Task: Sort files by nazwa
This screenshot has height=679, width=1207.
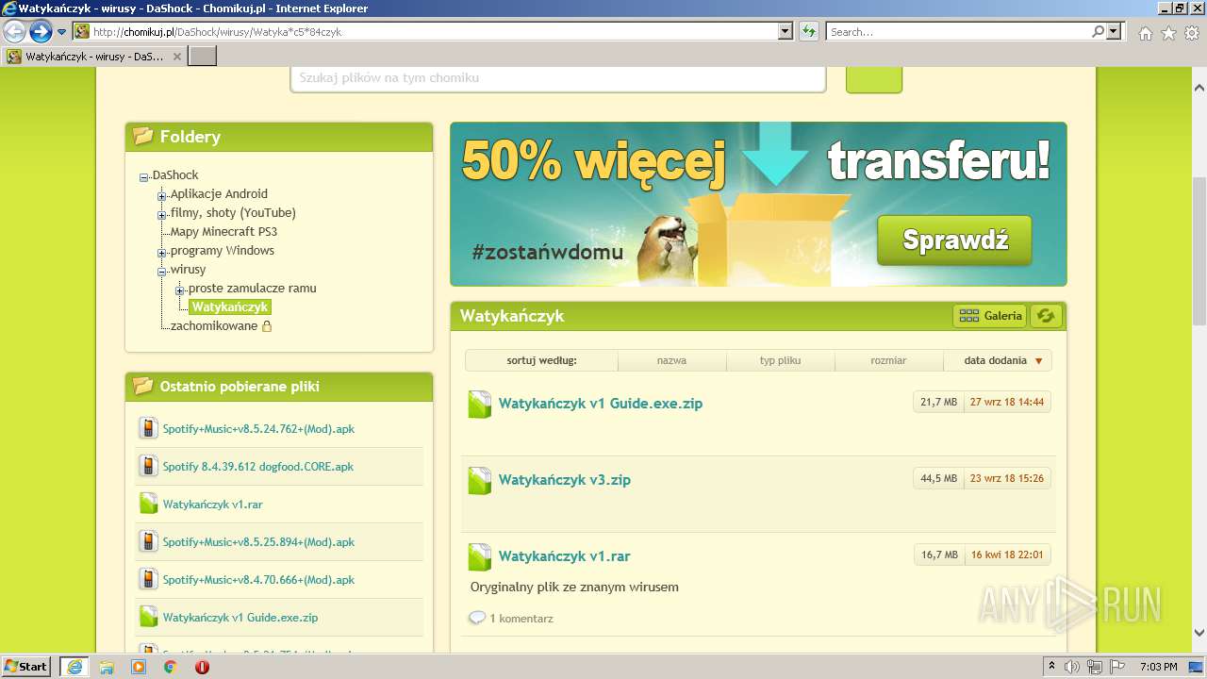Action: point(671,360)
